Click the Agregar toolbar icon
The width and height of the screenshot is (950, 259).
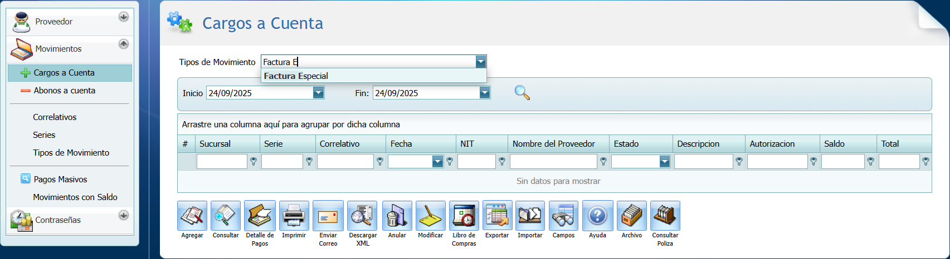click(x=192, y=216)
